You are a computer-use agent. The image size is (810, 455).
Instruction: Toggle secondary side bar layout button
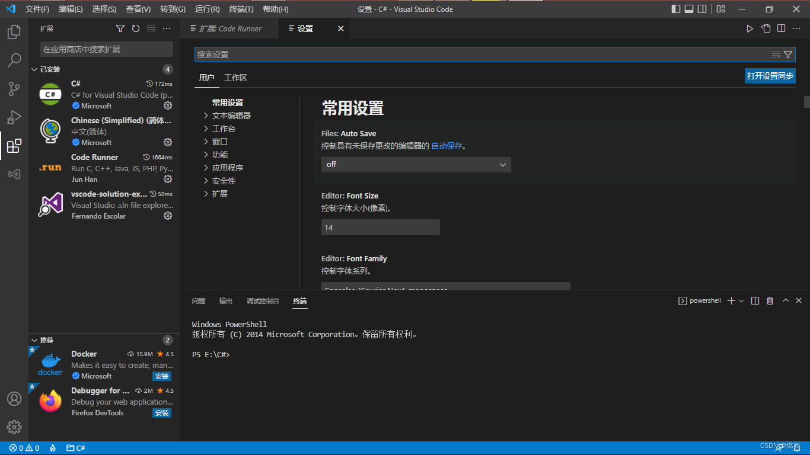coord(702,9)
